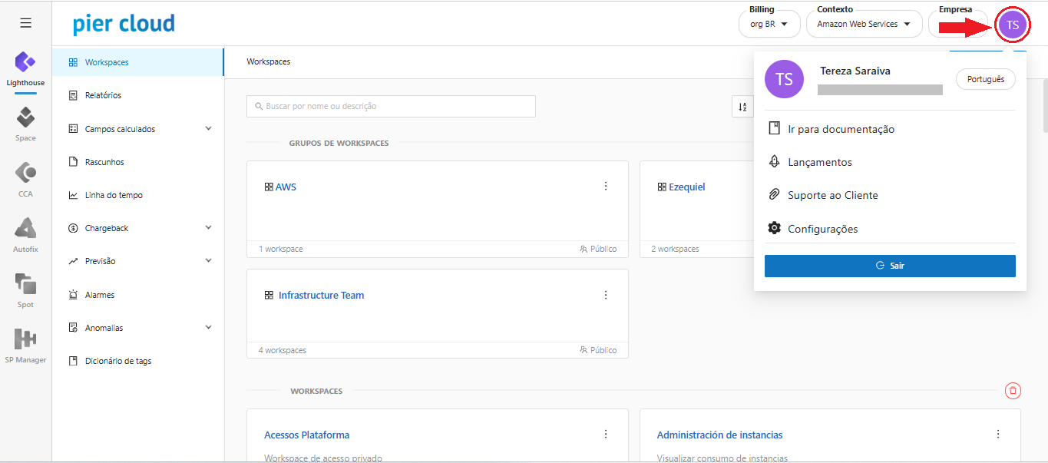1048x463 pixels.
Task: Click the workspace search field
Action: [391, 106]
